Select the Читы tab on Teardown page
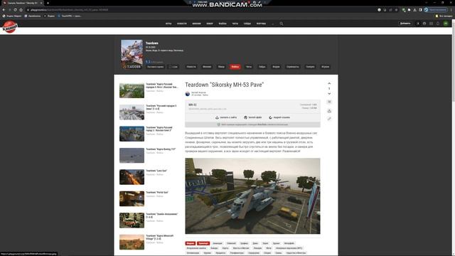455x256 pixels. [249, 67]
